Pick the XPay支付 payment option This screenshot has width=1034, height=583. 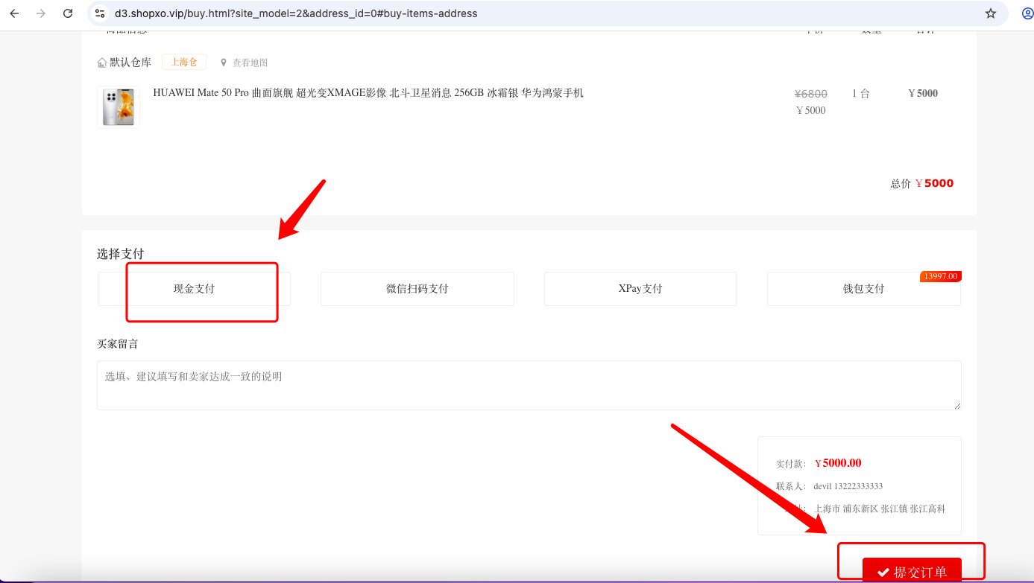[x=640, y=289]
